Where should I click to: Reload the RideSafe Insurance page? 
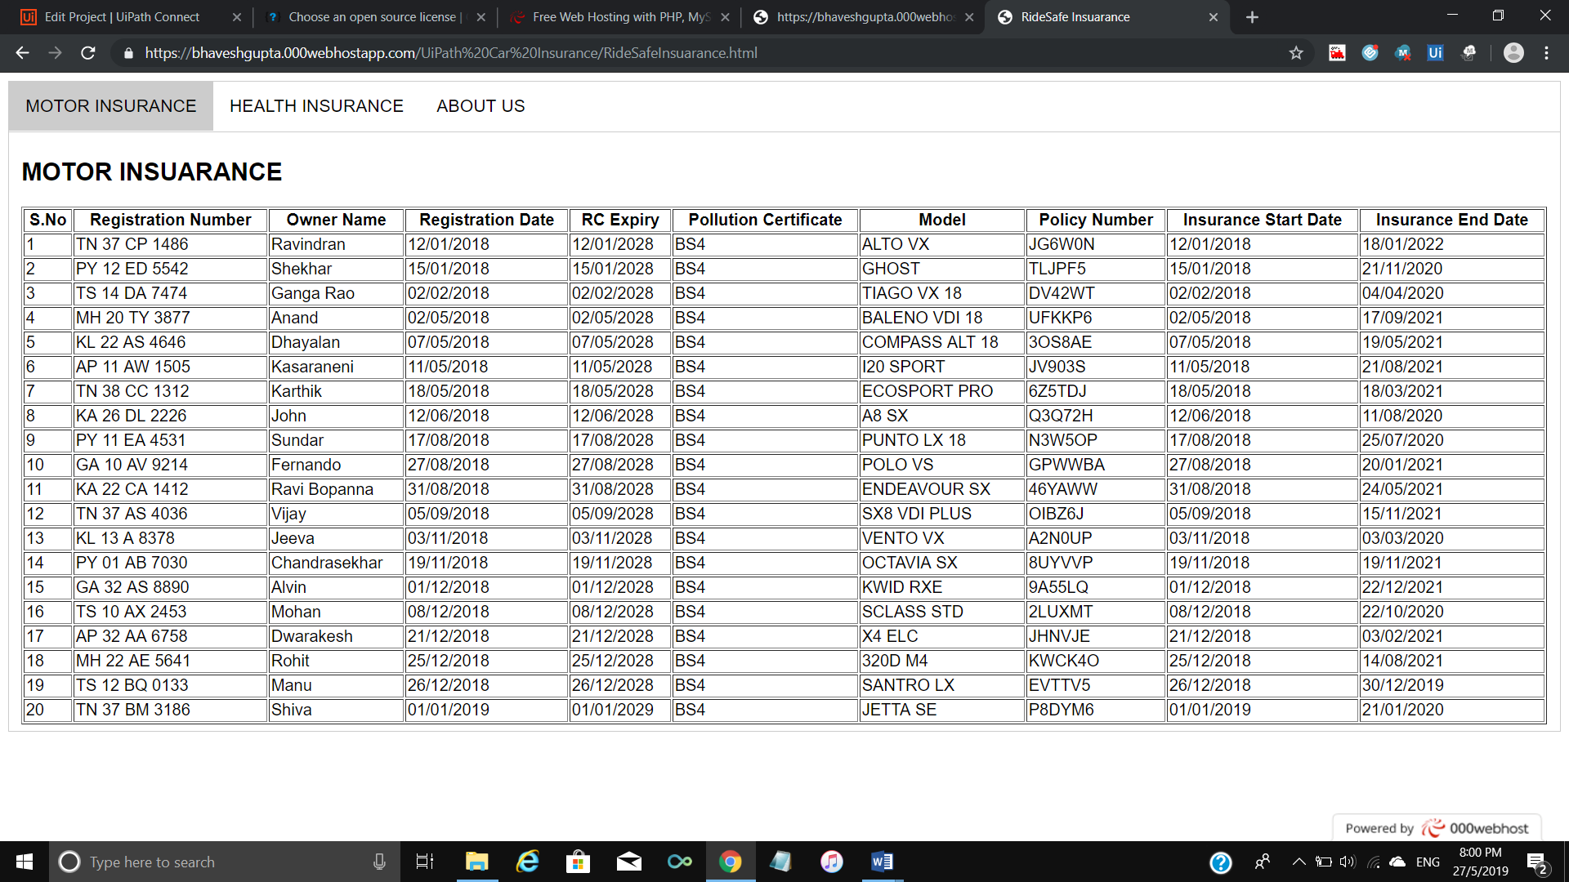point(88,53)
